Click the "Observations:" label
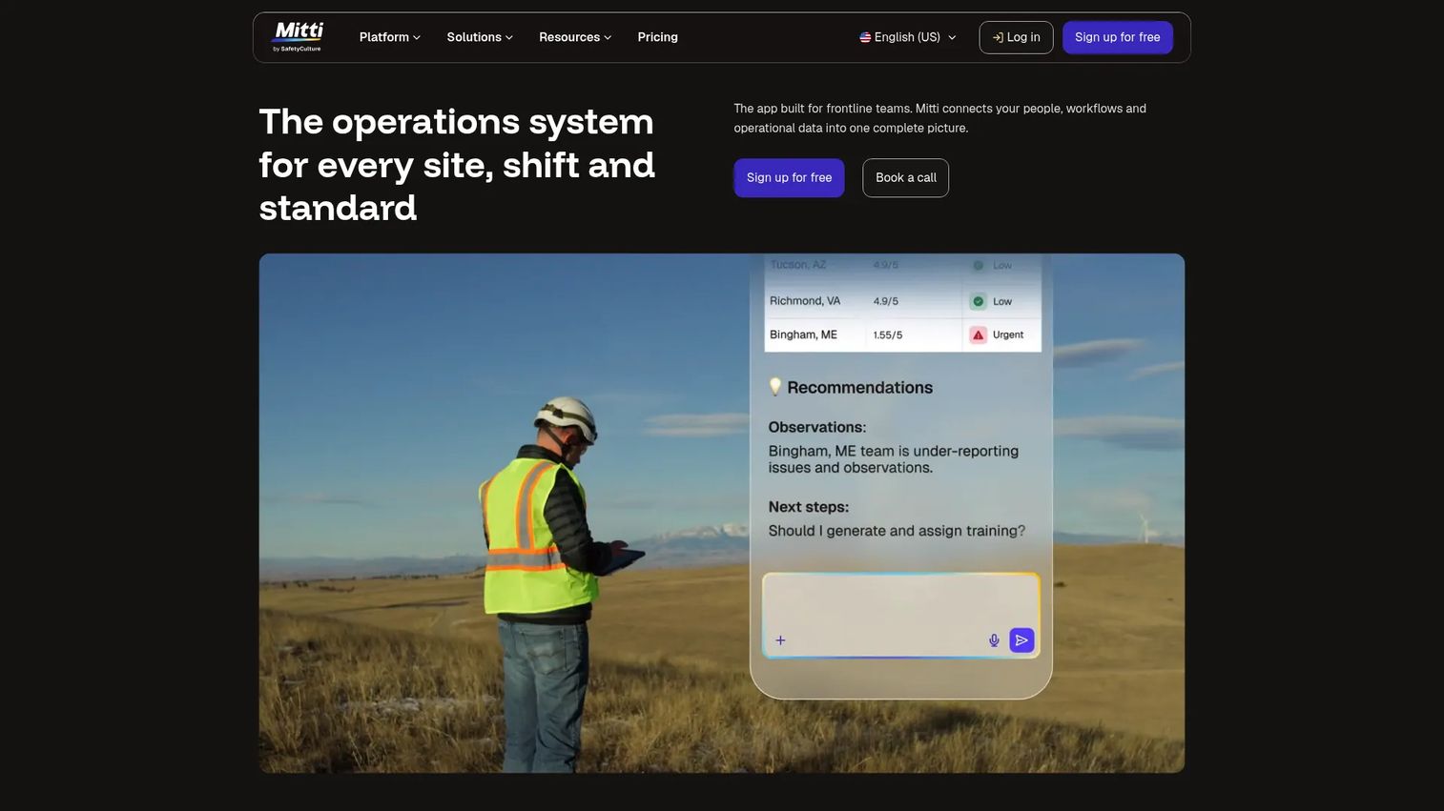This screenshot has height=811, width=1444. [817, 427]
